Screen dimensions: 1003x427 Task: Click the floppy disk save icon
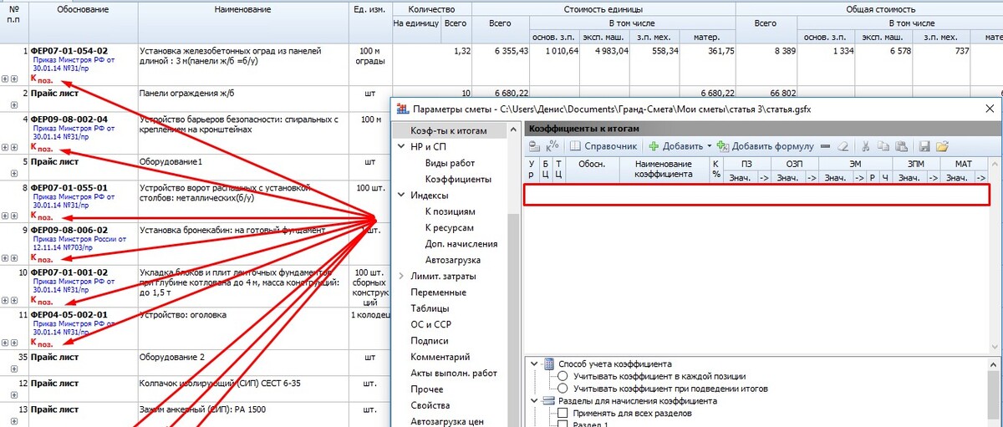924,146
